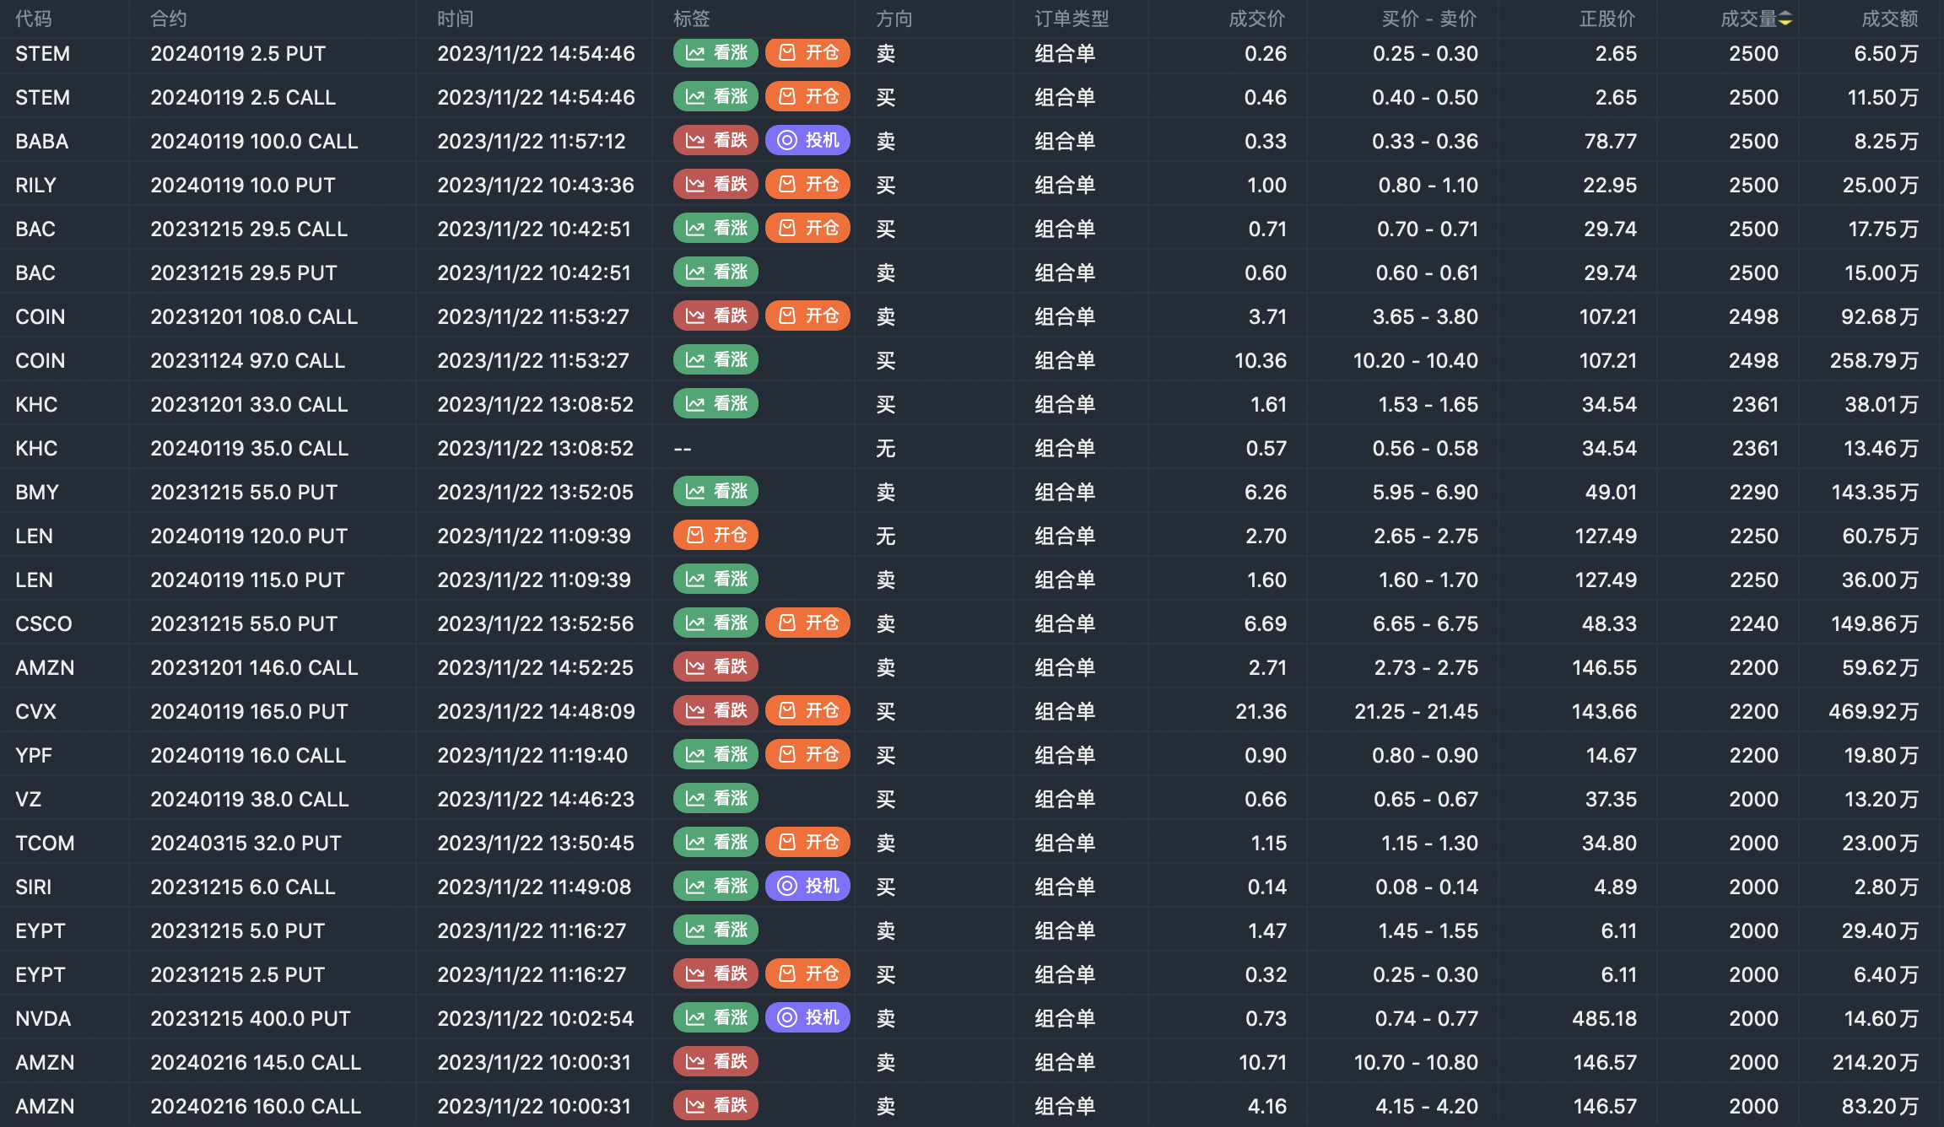Click the 看跌 tag on AMZN 160.0 CALL row
The image size is (1944, 1127).
(715, 1105)
